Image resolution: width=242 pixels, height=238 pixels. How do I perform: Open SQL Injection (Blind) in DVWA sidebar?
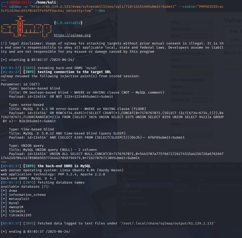click(x=191, y=80)
